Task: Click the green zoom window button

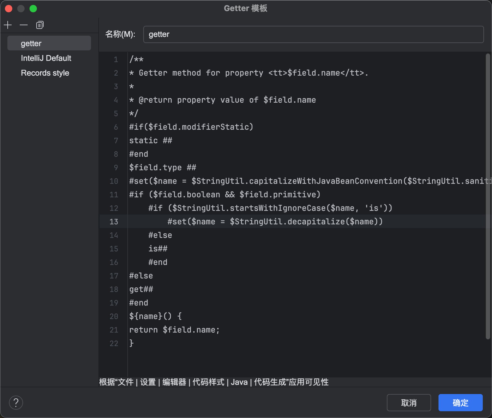Action: [x=33, y=9]
